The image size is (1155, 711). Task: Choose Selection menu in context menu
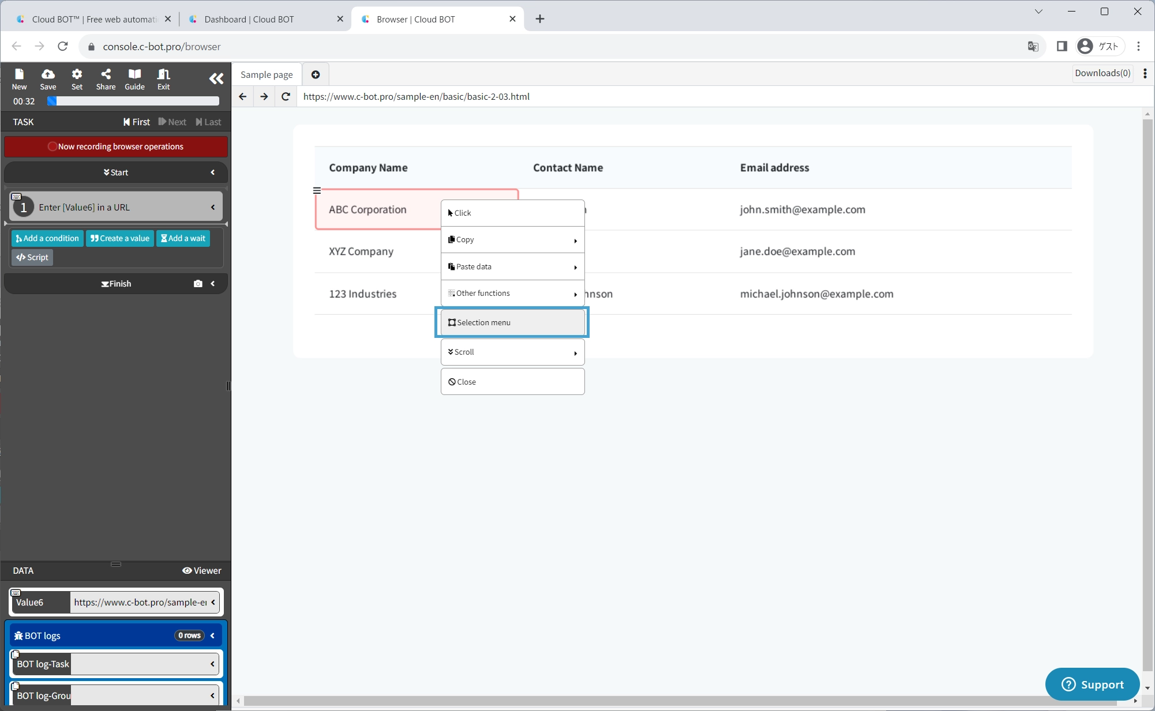(512, 322)
